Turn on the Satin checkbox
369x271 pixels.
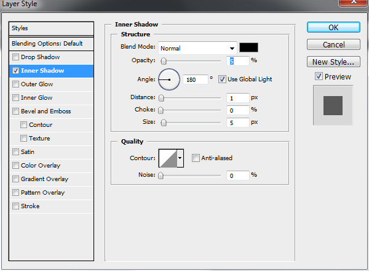click(16, 152)
